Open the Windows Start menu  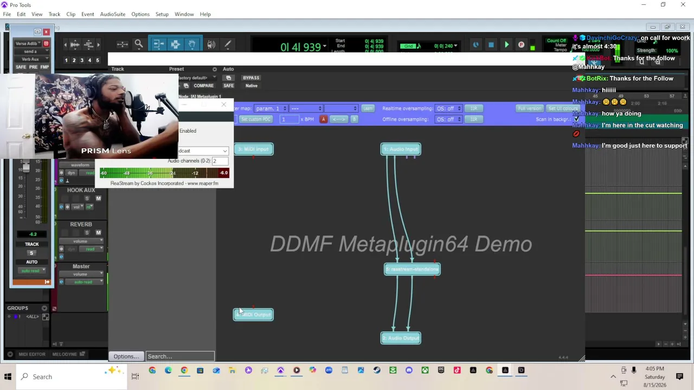[x=8, y=376]
